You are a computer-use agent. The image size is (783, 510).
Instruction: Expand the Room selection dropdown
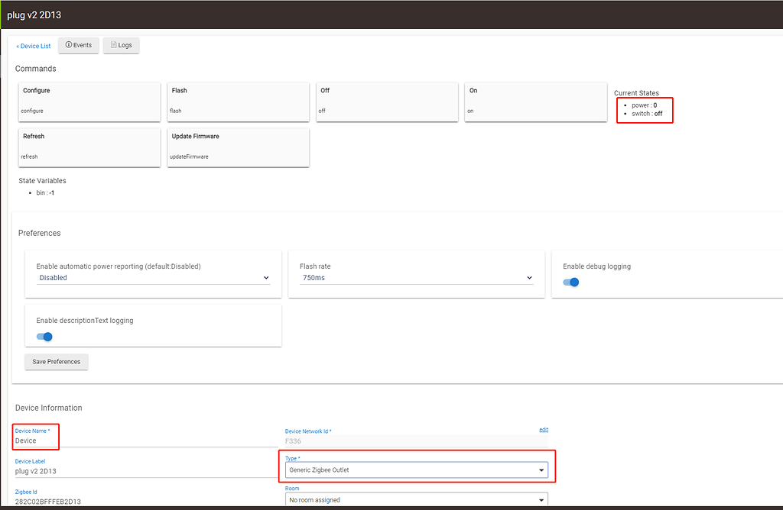(417, 499)
